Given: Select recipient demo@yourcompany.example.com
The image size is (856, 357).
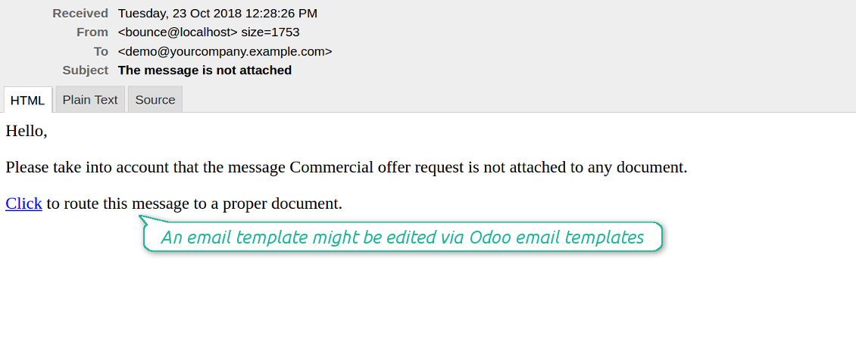Looking at the screenshot, I should click(225, 51).
